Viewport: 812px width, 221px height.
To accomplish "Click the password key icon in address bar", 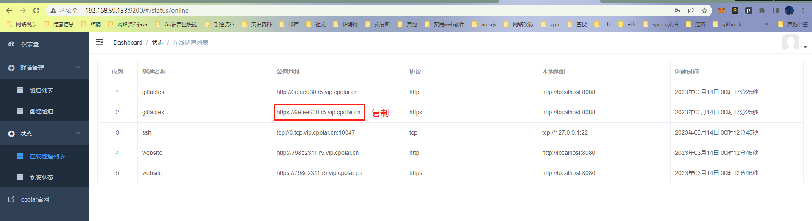I will (x=678, y=11).
